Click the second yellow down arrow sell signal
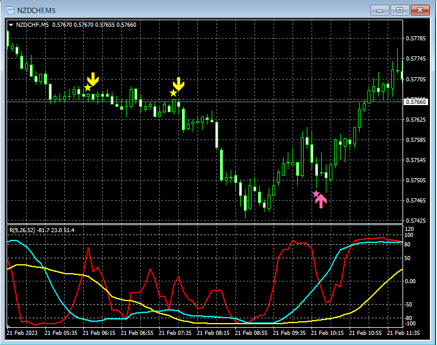The image size is (437, 345). pyautogui.click(x=178, y=84)
